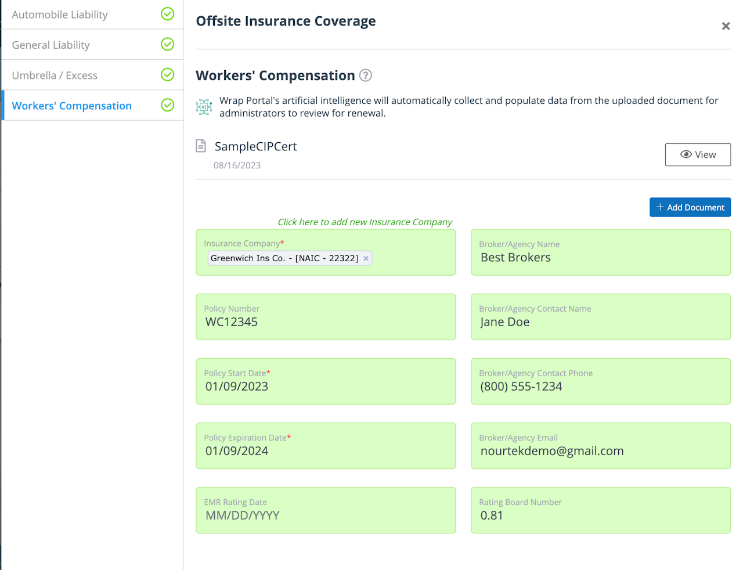Click the Policy Number field
The width and height of the screenshot is (743, 570).
[x=325, y=322]
